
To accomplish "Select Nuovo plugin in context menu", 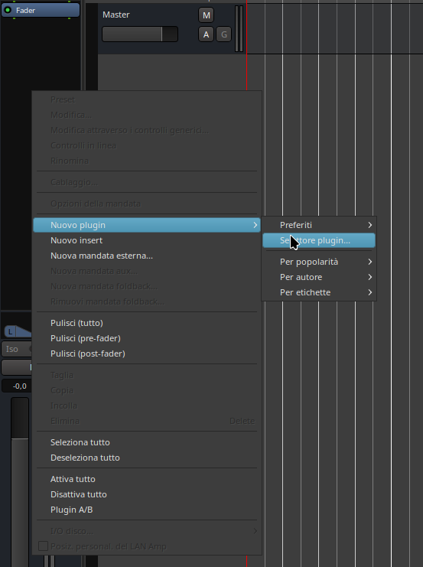I will click(x=147, y=225).
